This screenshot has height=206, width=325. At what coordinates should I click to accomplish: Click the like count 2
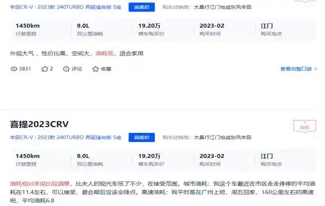[51, 69]
